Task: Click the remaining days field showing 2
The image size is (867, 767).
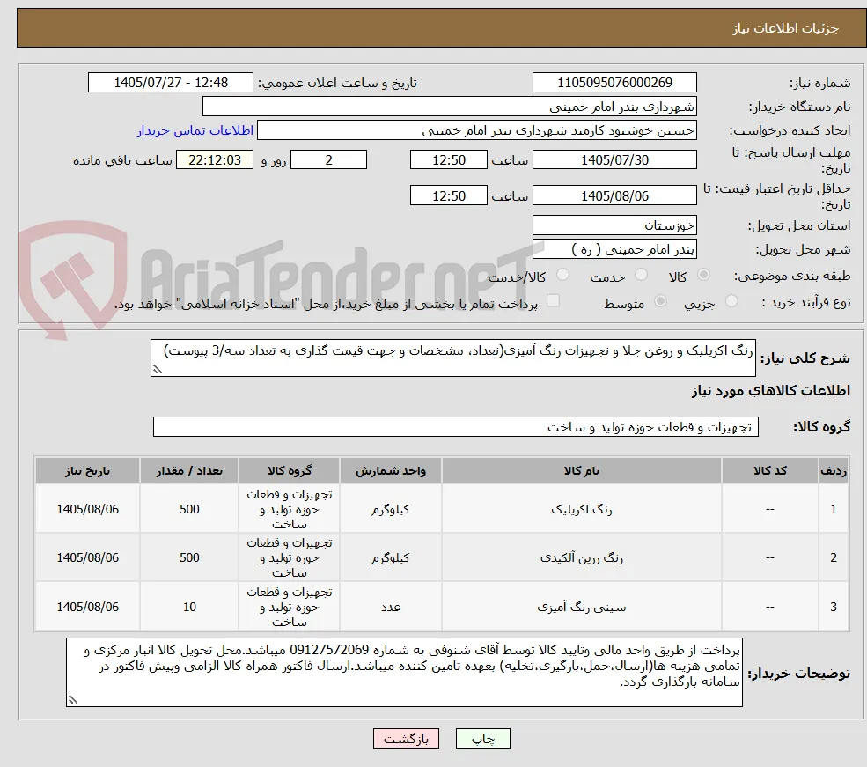Action: tap(328, 159)
